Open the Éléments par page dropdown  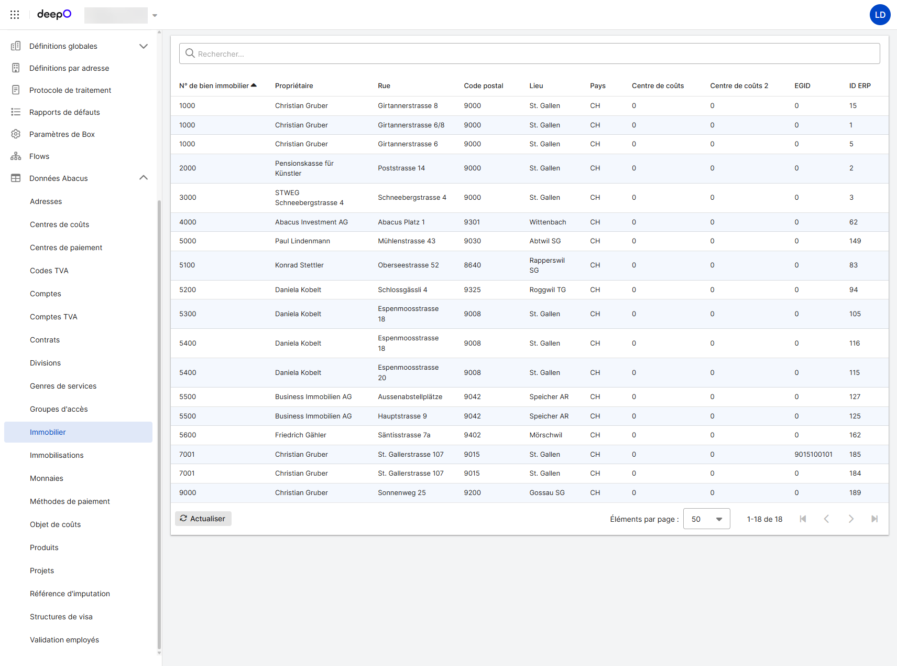(706, 519)
